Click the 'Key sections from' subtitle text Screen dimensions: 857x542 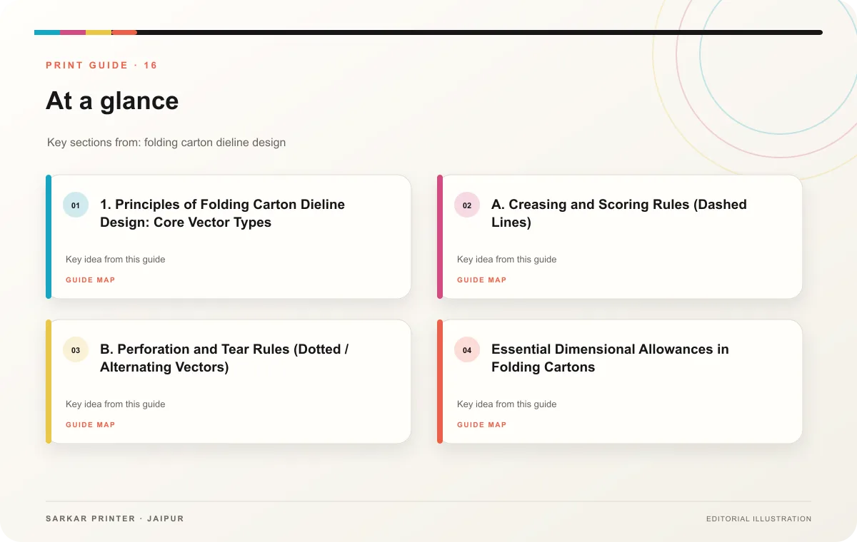[x=166, y=143]
